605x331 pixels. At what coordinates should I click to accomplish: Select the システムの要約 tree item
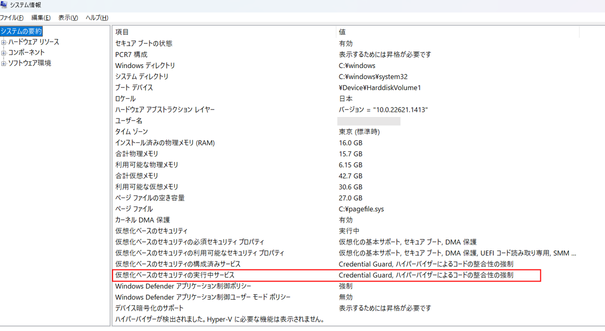click(20, 31)
